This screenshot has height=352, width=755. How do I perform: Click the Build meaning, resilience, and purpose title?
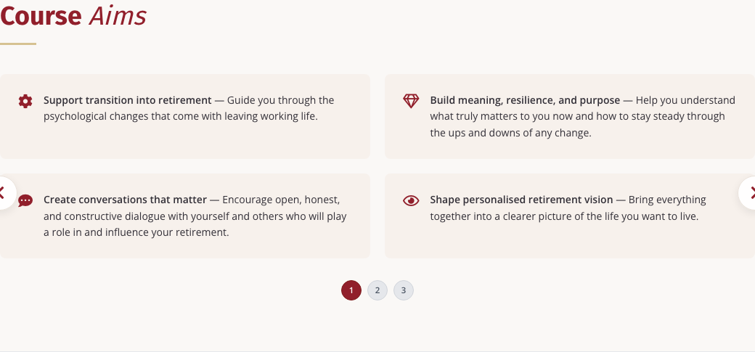click(525, 100)
